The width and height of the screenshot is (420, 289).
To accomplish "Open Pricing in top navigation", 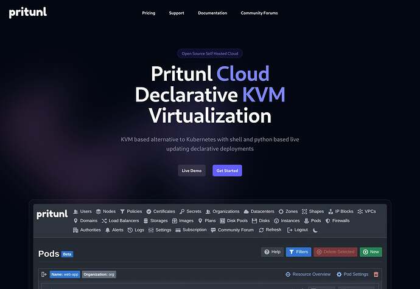I will tap(149, 13).
